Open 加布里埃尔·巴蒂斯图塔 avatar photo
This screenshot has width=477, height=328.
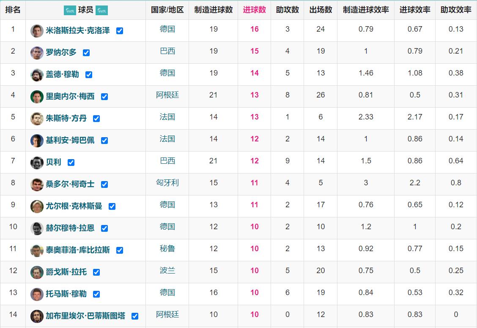37,316
